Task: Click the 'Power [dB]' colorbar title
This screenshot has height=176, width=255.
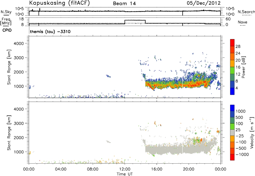Action: click(x=243, y=67)
